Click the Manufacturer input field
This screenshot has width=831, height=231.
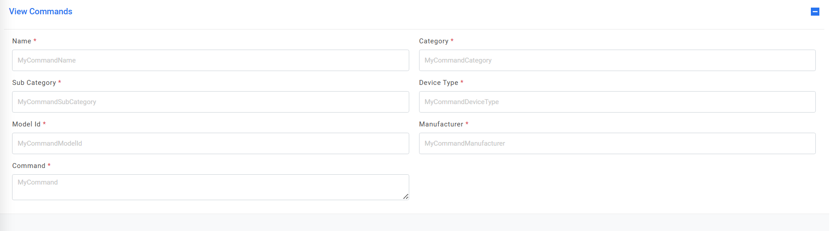pyautogui.click(x=617, y=143)
